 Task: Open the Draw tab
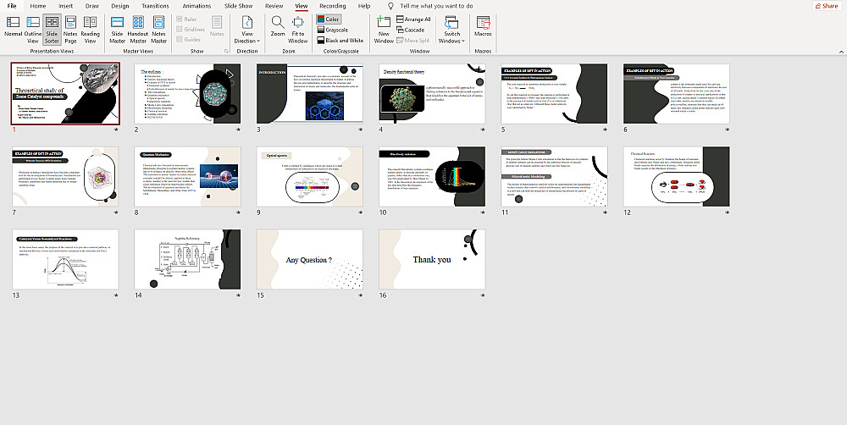92,6
